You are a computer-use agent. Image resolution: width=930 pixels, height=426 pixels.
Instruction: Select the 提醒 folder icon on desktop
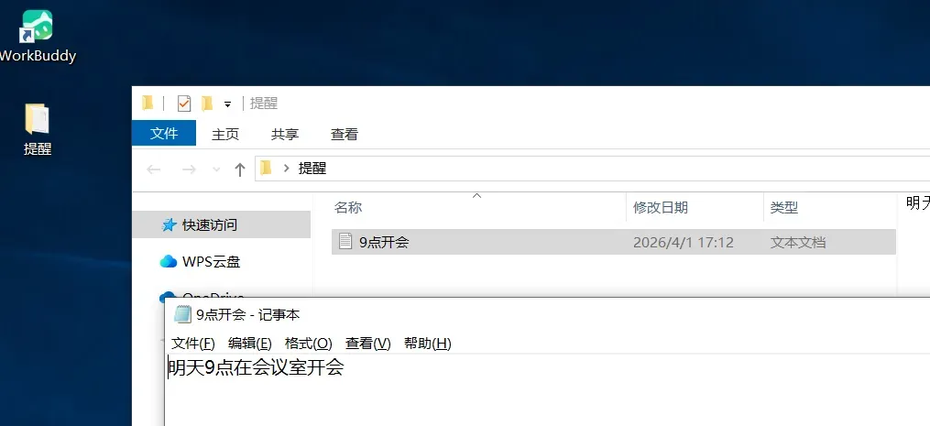[x=37, y=119]
